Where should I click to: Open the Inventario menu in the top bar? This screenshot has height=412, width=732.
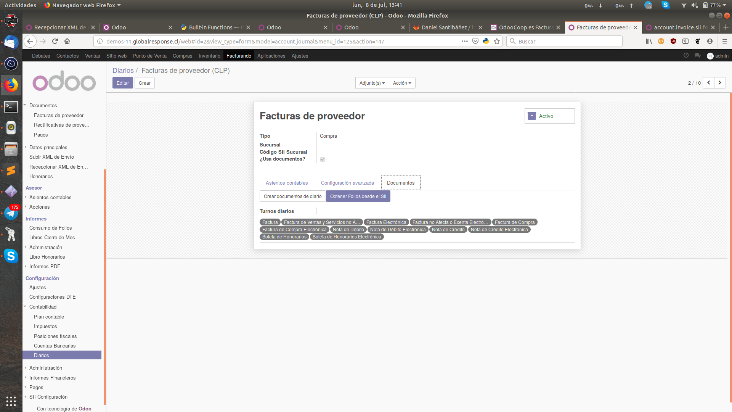tap(209, 56)
